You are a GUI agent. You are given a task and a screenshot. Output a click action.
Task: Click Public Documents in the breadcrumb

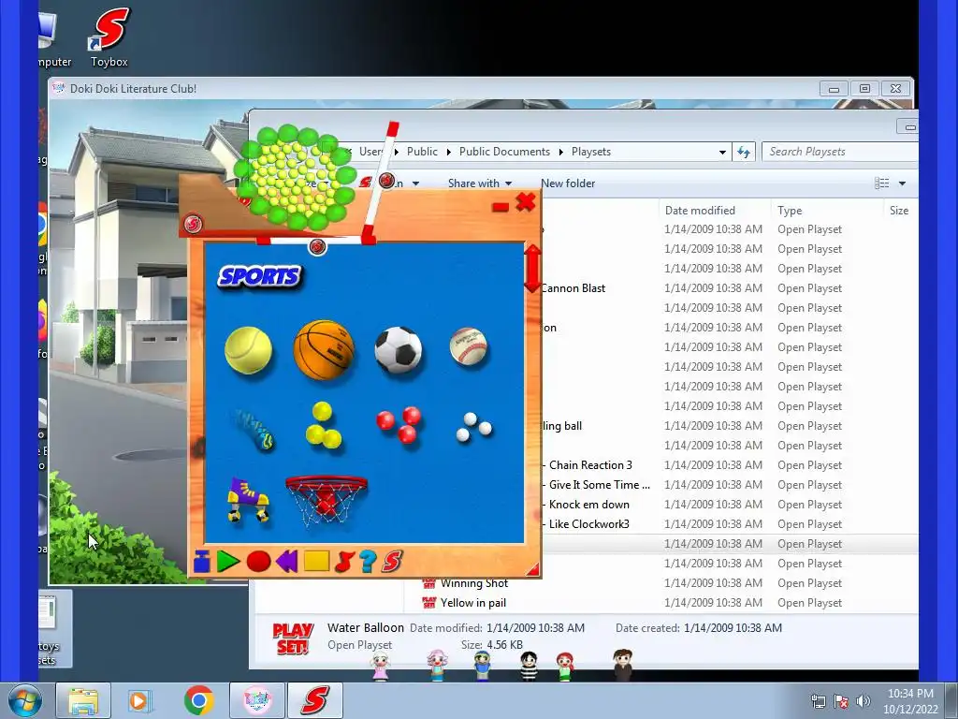(504, 152)
